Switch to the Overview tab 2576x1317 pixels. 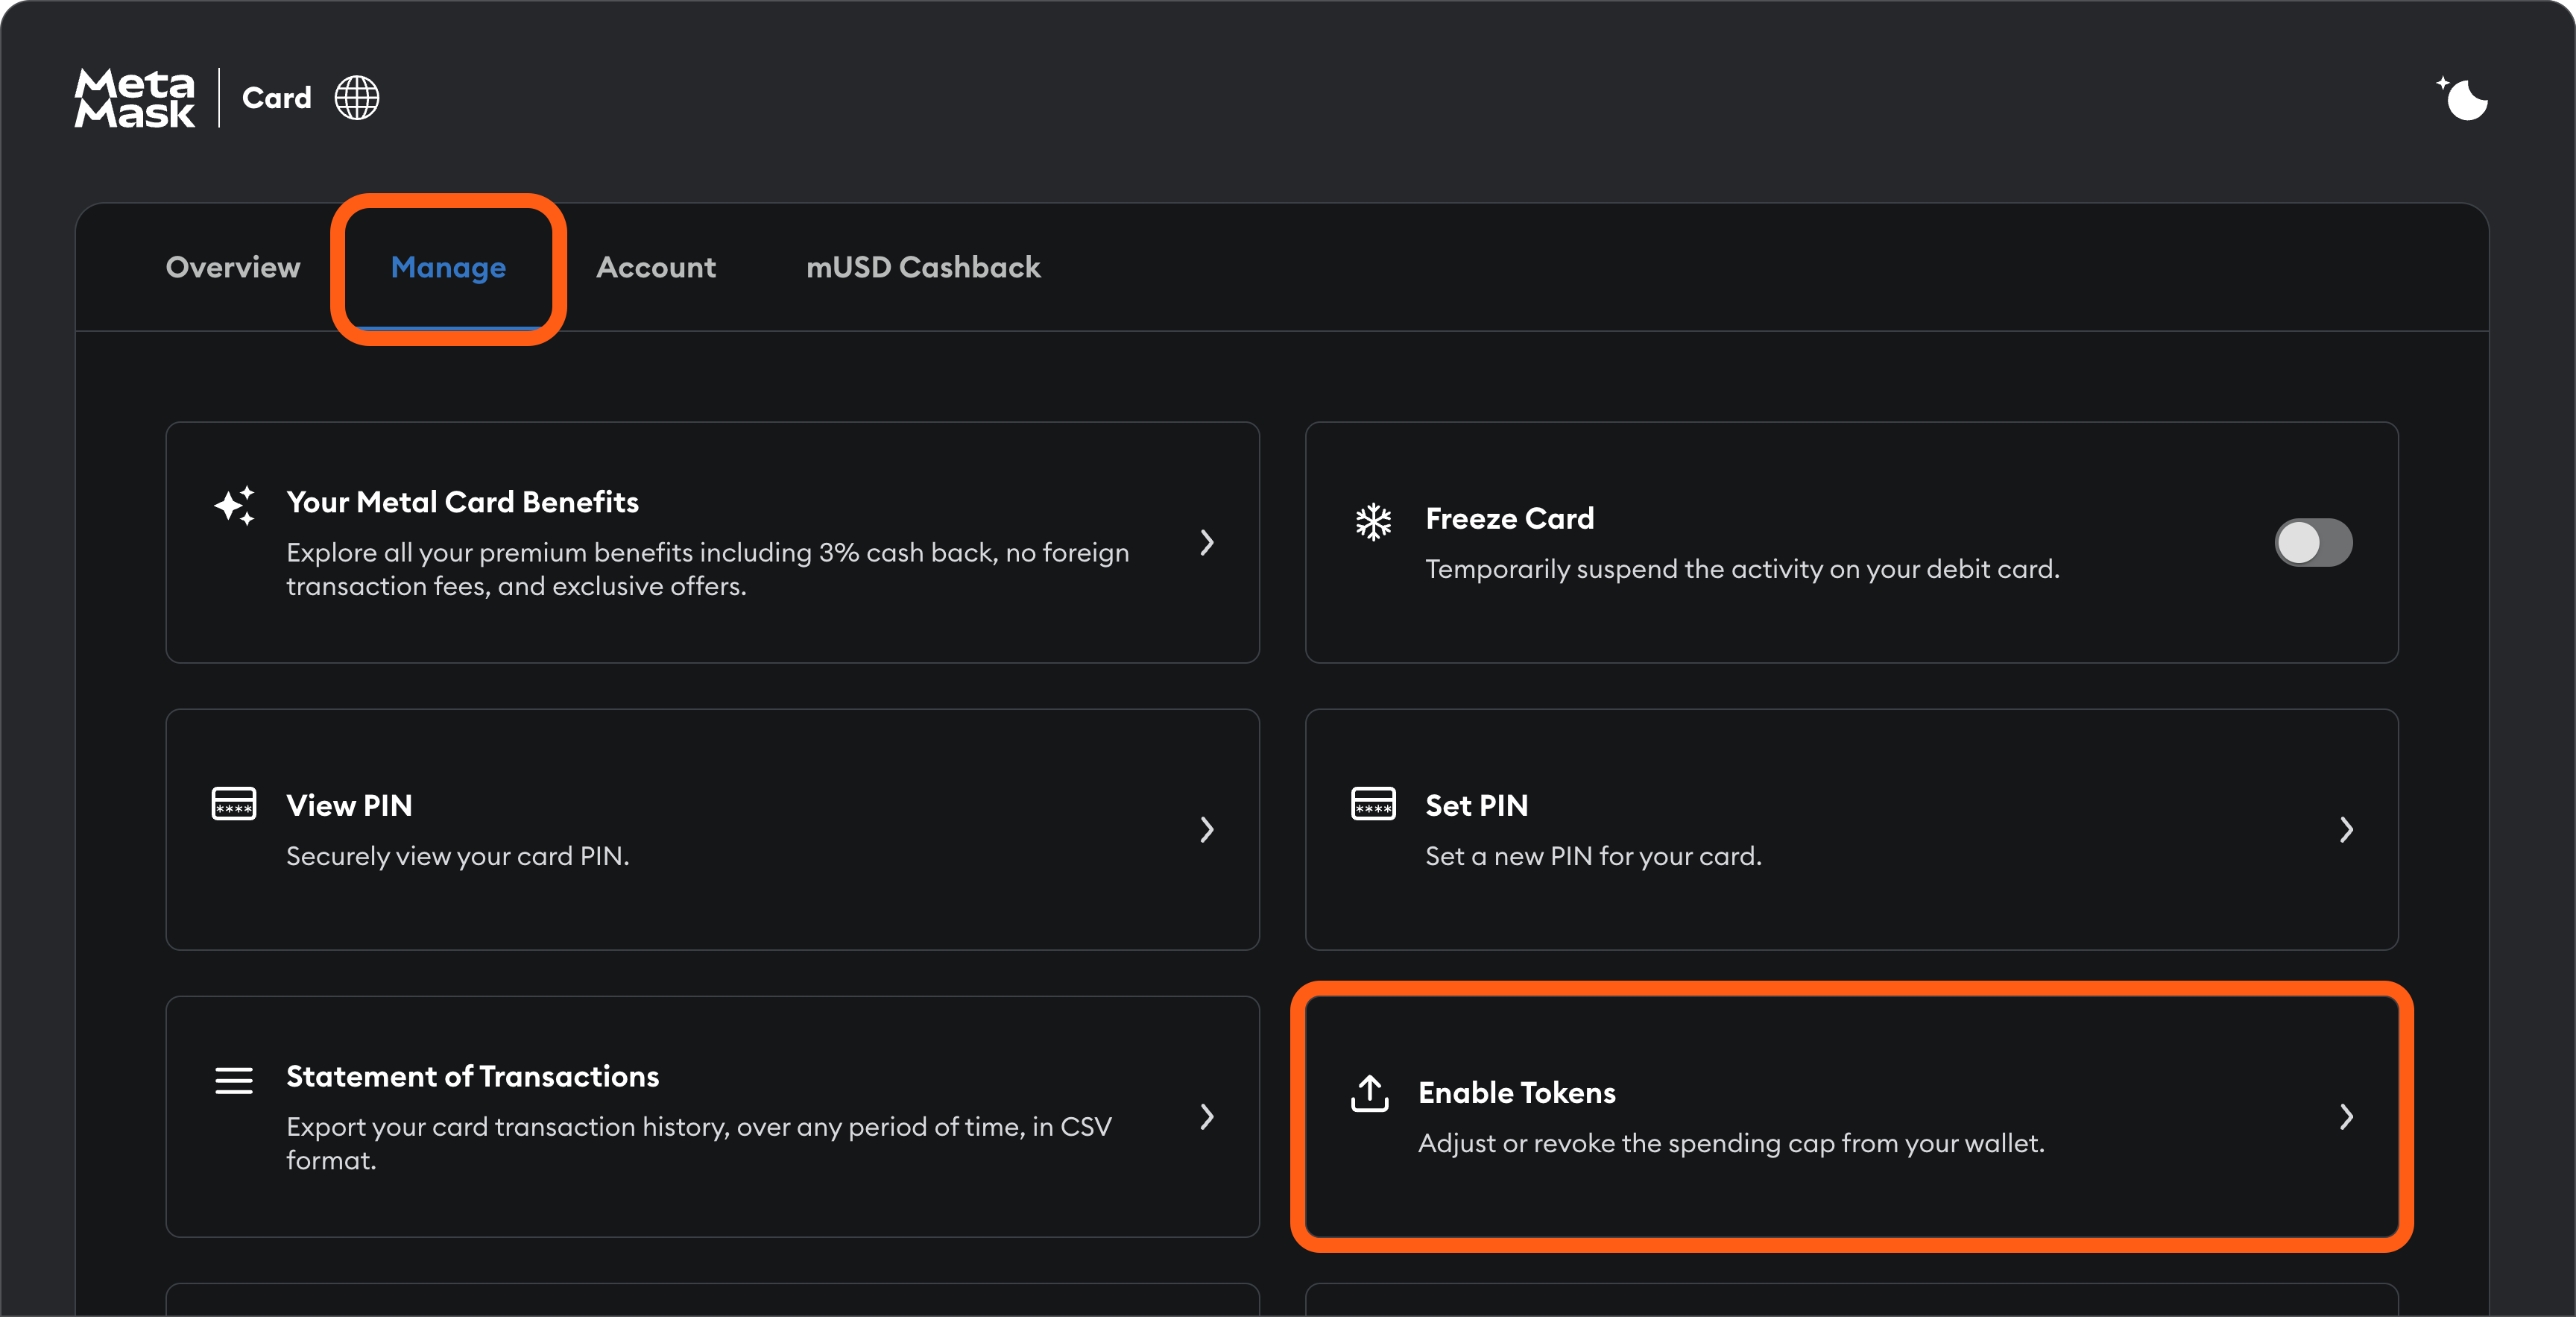point(233,267)
